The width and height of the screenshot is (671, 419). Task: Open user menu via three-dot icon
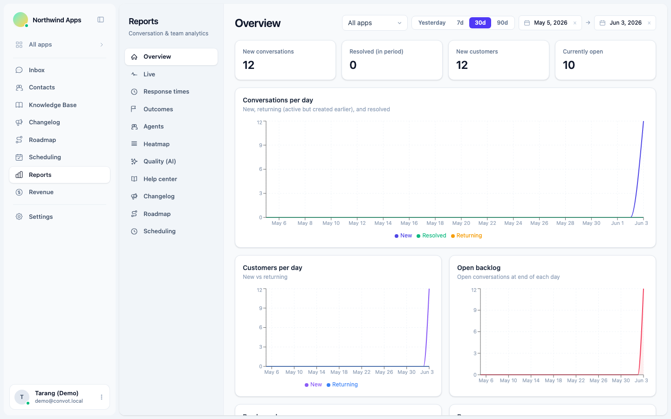click(x=102, y=397)
